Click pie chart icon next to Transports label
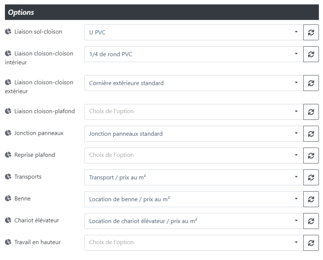This screenshot has width=323, height=260. click(x=8, y=177)
